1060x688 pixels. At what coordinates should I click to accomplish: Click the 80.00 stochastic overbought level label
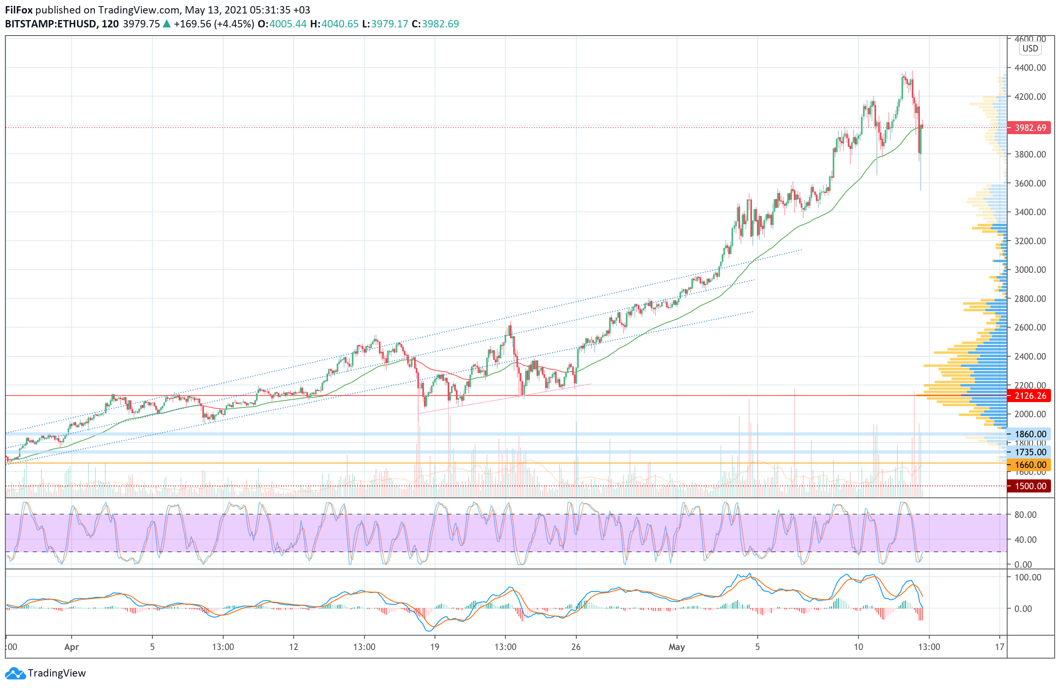pyautogui.click(x=1025, y=515)
